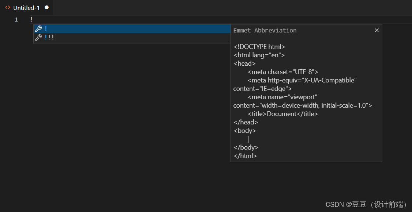Click the Emmet Abbreviation panel title
The image size is (412, 212).
click(265, 30)
